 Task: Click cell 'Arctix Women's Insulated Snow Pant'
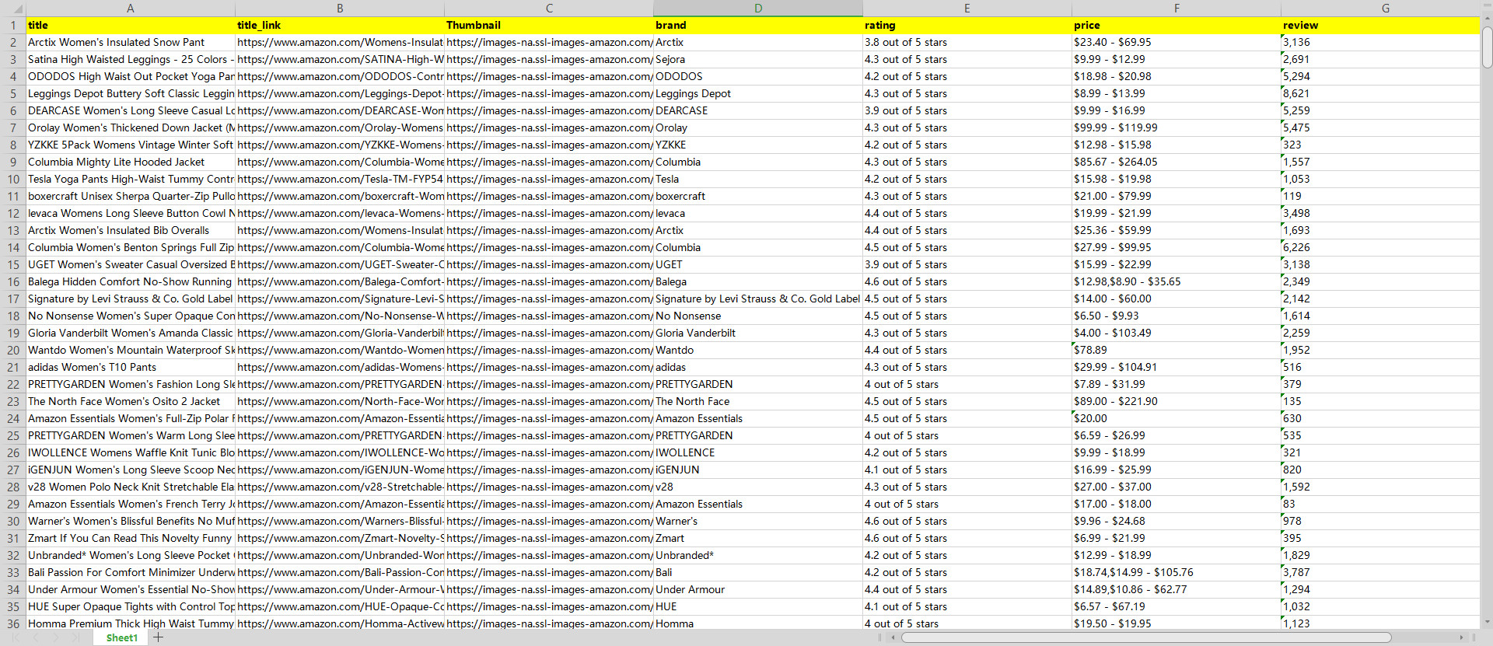point(131,42)
